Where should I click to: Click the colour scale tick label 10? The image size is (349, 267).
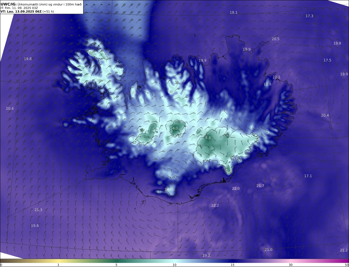[x=174, y=265]
